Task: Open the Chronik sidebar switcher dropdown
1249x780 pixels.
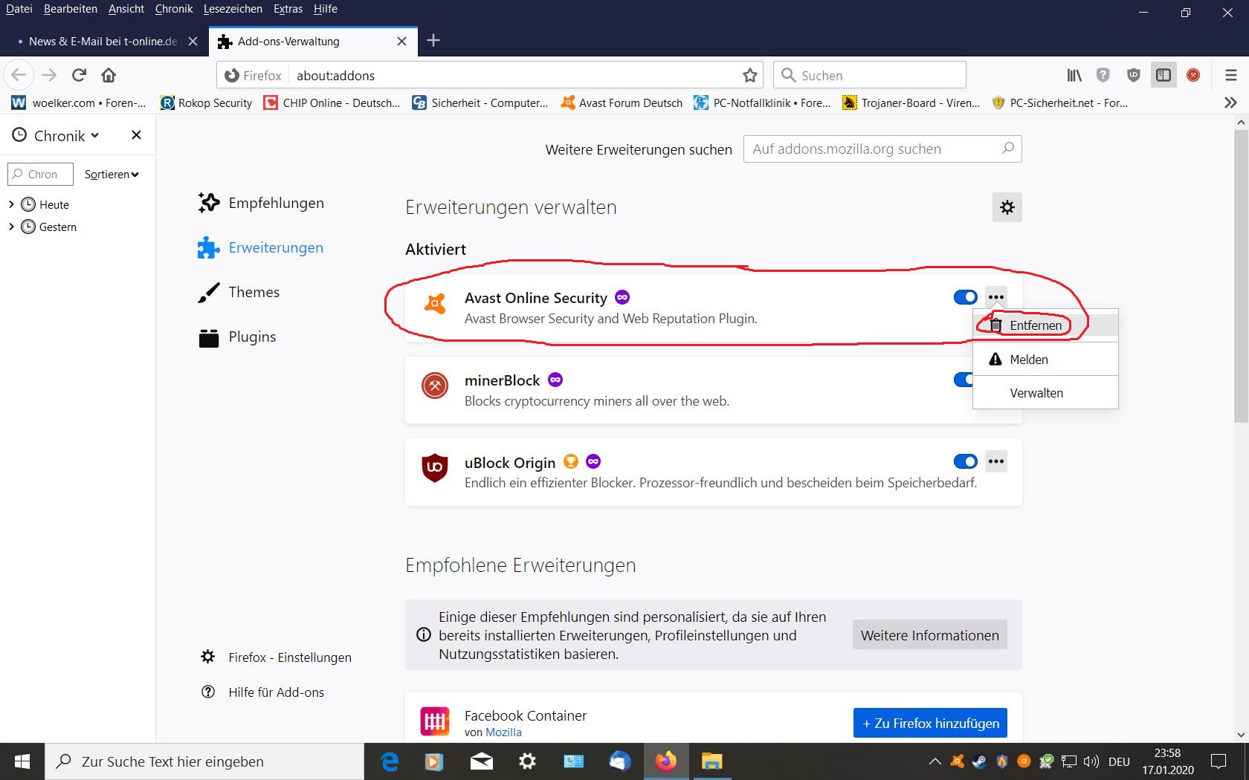Action: (56, 136)
